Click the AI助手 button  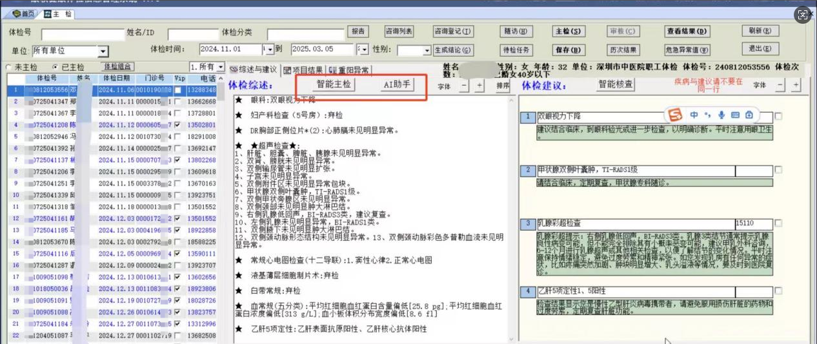click(x=397, y=84)
